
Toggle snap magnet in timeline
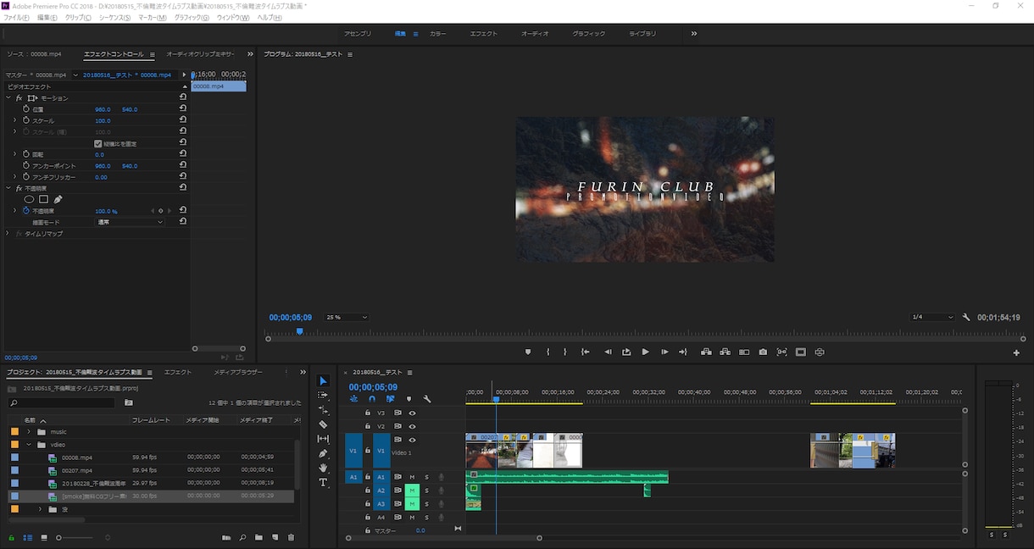pos(372,399)
